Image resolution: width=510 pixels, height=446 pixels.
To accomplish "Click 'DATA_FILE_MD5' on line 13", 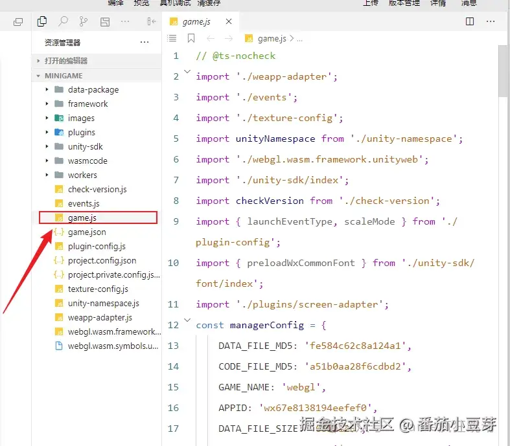I will click(255, 346).
